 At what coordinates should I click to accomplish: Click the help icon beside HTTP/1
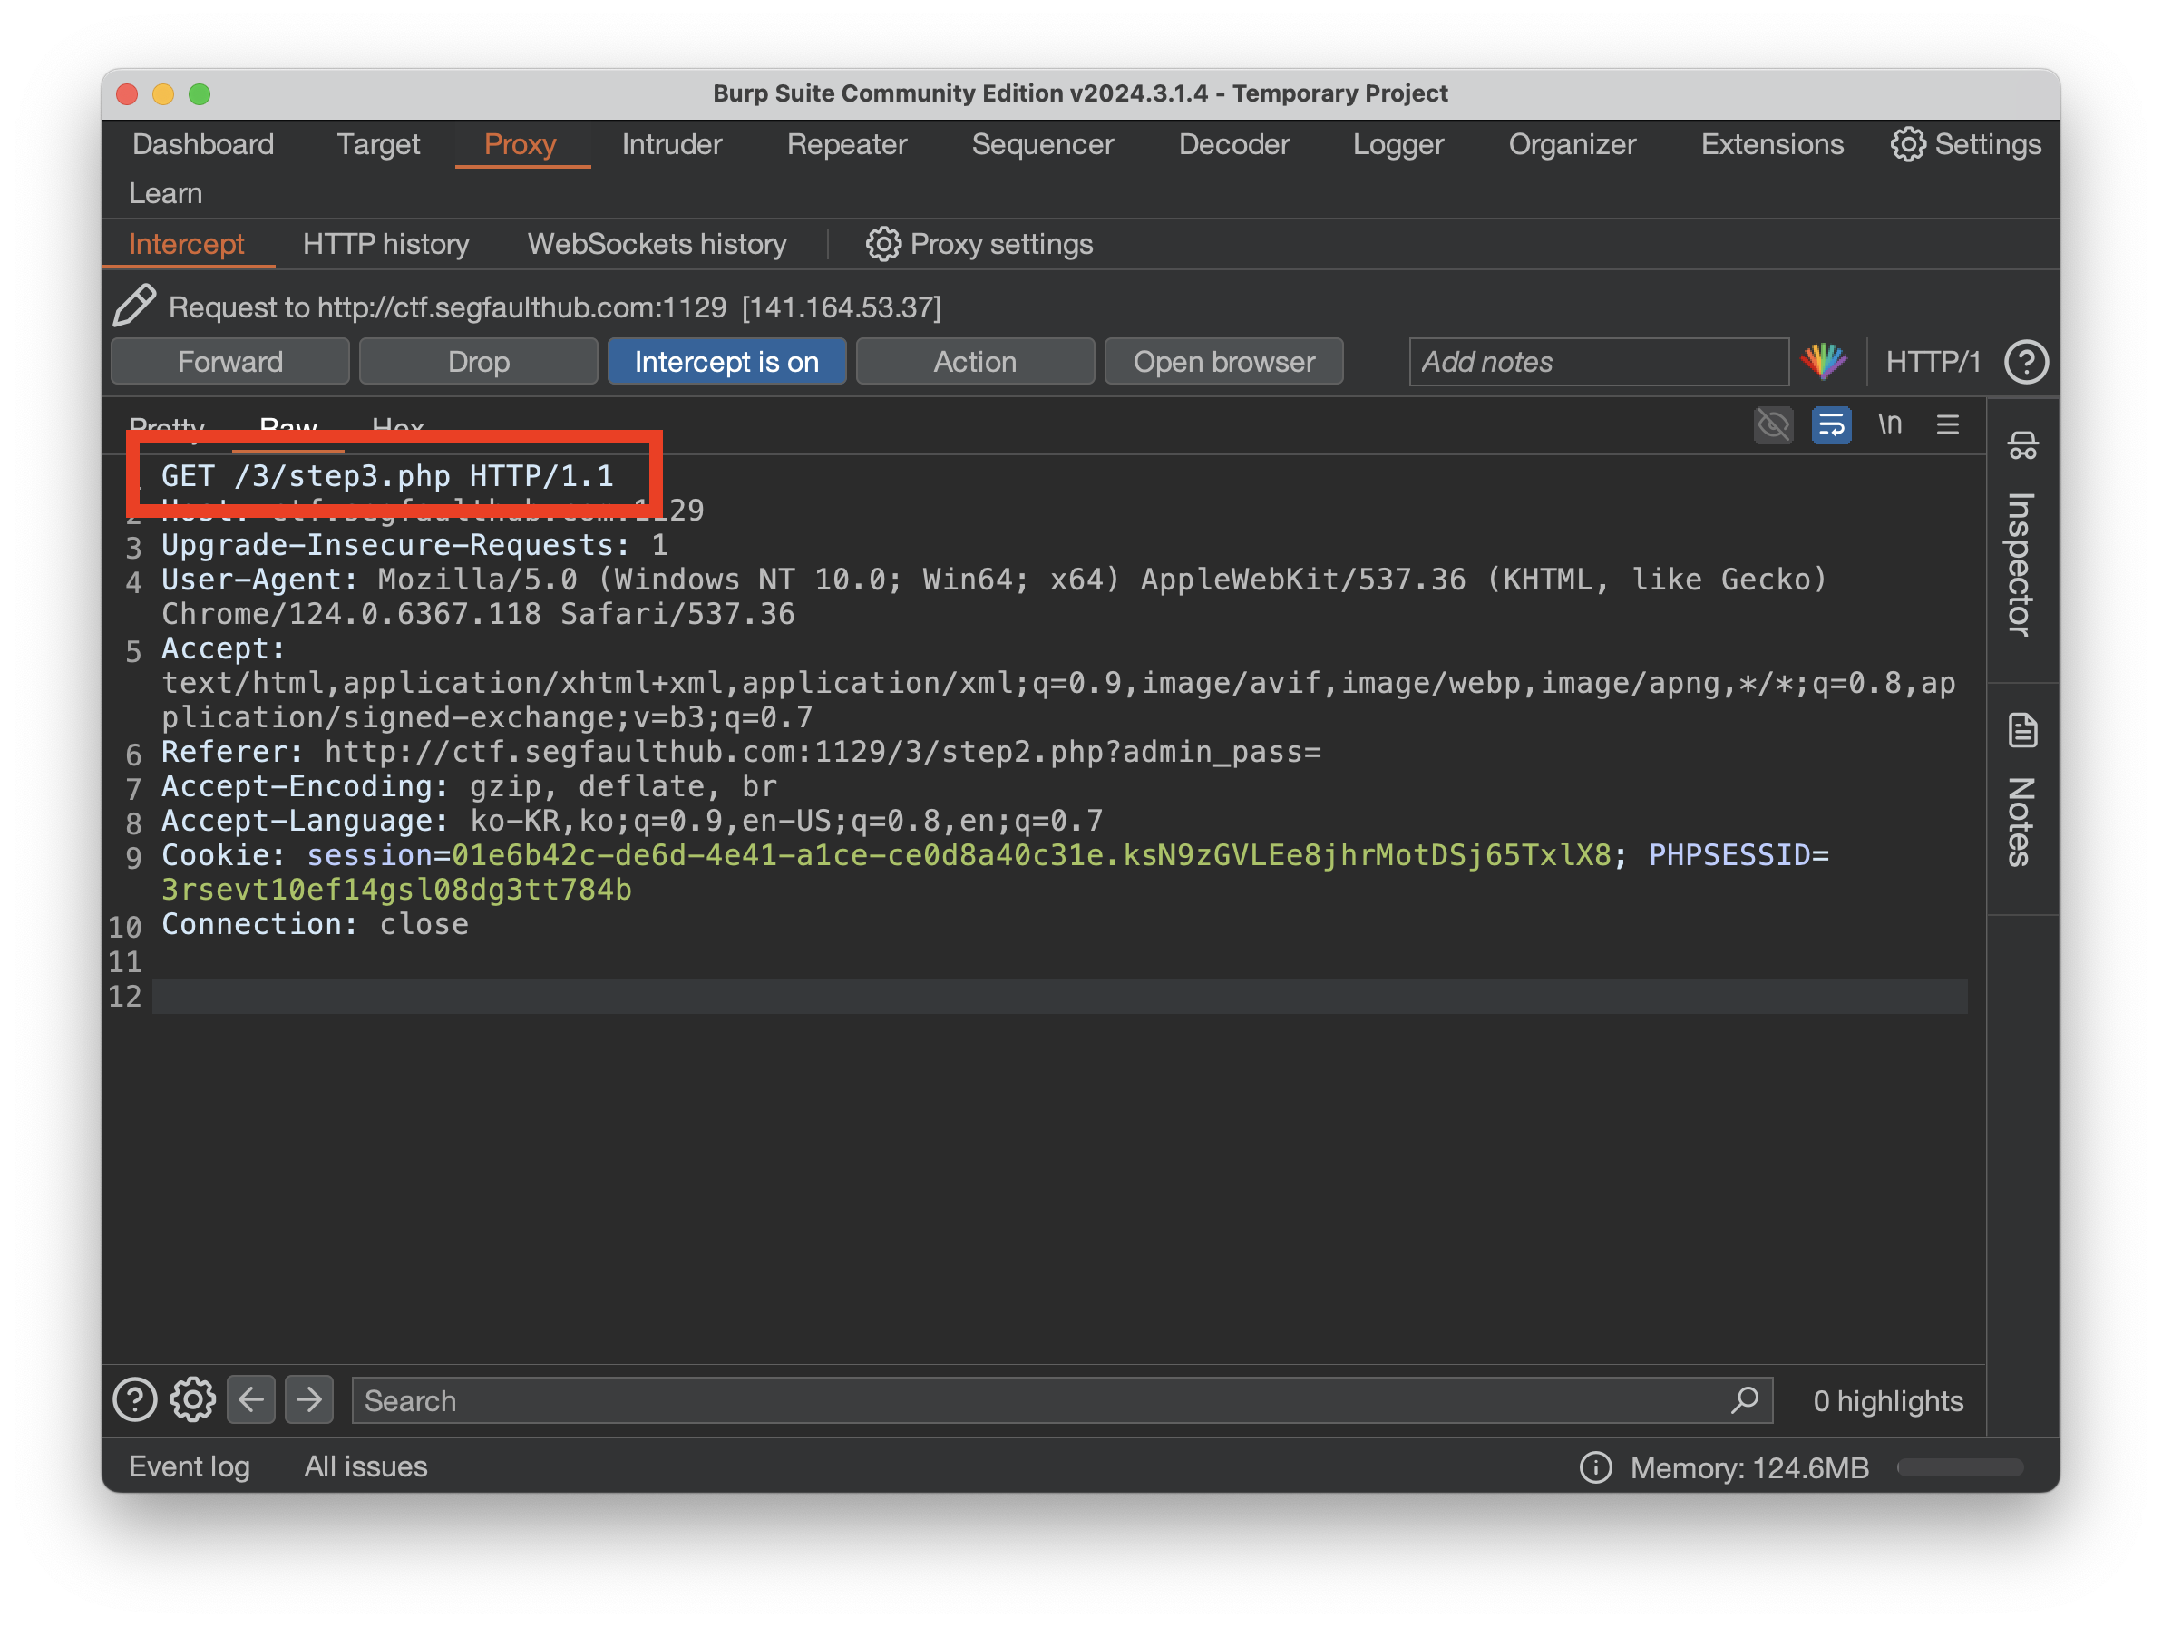(2025, 362)
